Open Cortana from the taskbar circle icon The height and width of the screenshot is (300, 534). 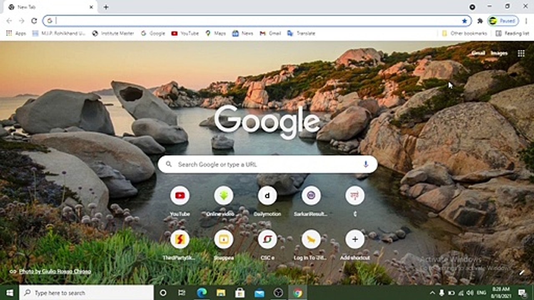tap(163, 293)
